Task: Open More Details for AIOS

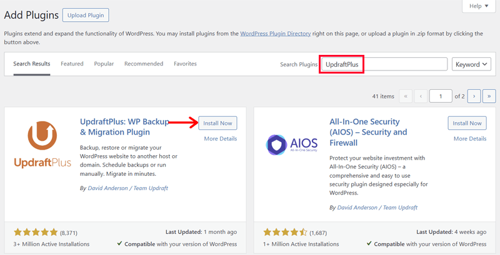Action: point(470,138)
